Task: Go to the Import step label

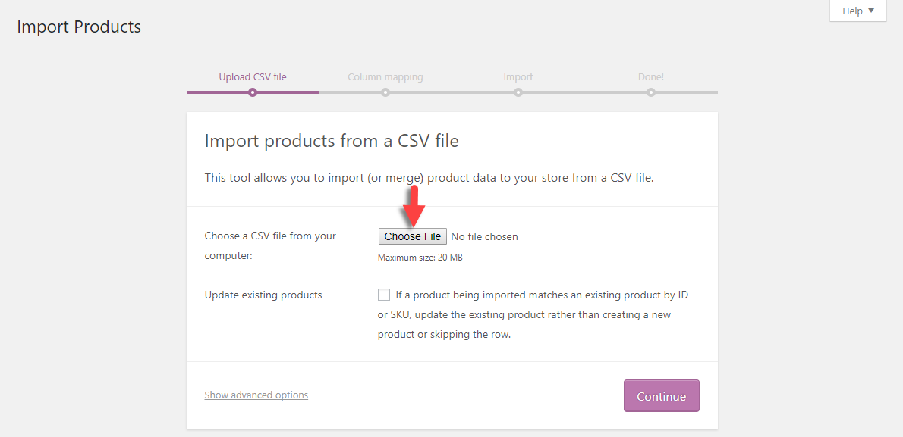Action: click(518, 77)
